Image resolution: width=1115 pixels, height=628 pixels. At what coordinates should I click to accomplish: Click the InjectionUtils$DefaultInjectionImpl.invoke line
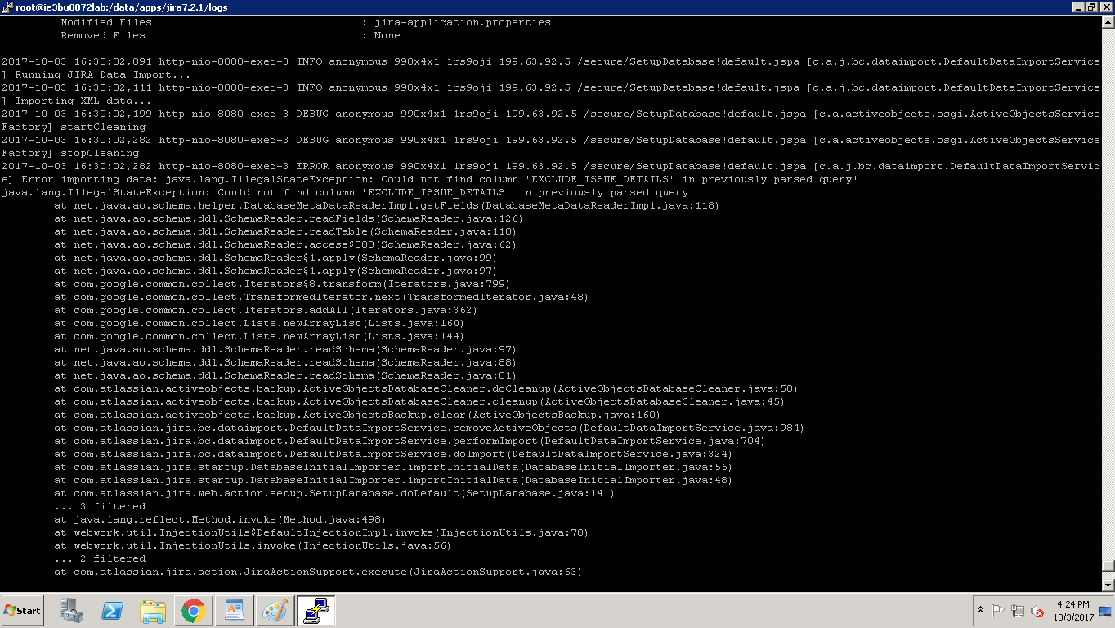(321, 532)
